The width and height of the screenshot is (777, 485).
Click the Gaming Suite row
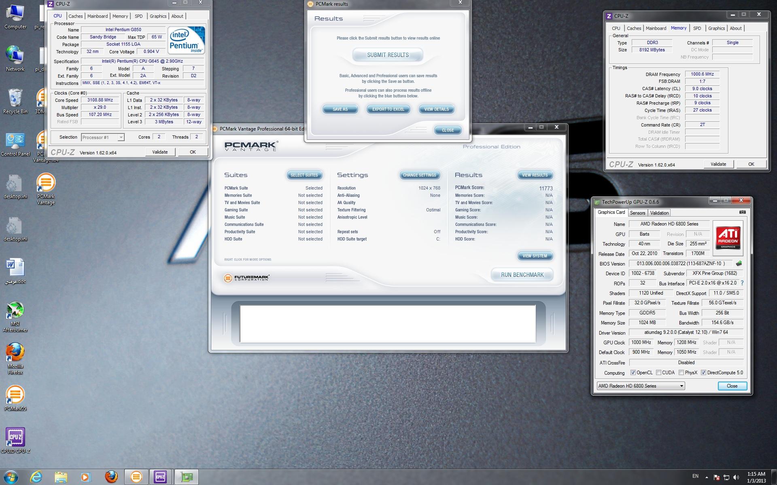tap(274, 210)
